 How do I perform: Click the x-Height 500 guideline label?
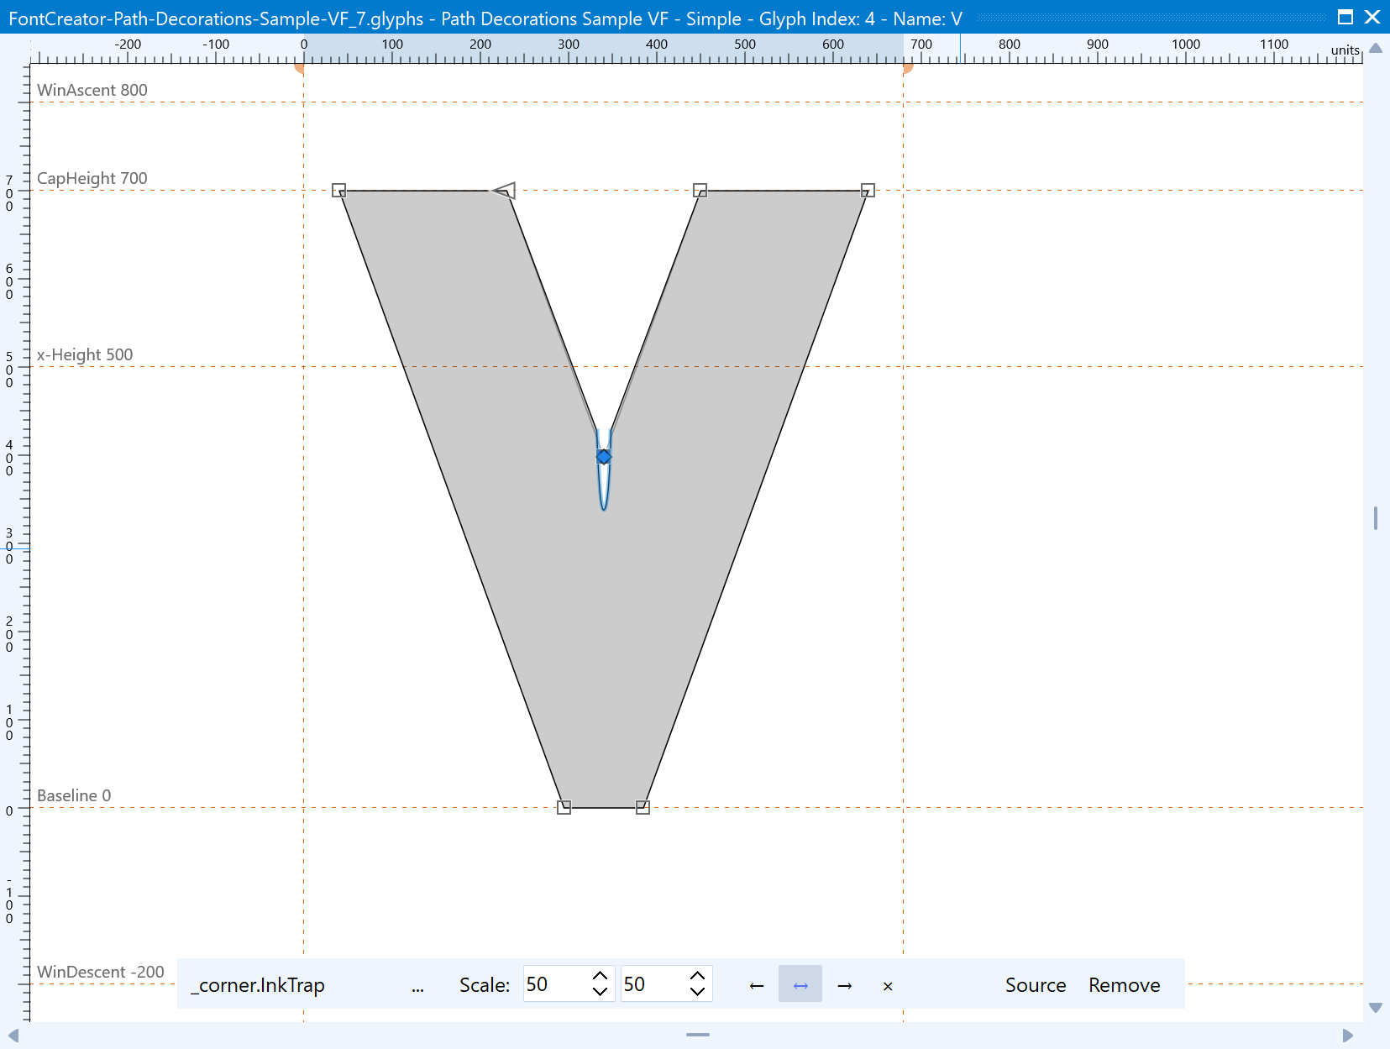click(85, 354)
